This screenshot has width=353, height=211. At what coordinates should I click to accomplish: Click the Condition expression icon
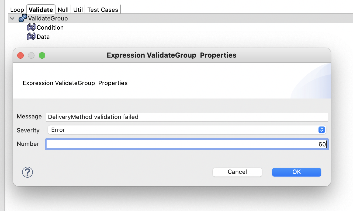point(31,27)
